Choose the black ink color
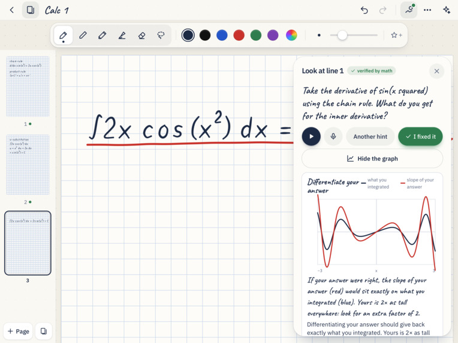Image resolution: width=458 pixels, height=343 pixels. pyautogui.click(x=205, y=35)
